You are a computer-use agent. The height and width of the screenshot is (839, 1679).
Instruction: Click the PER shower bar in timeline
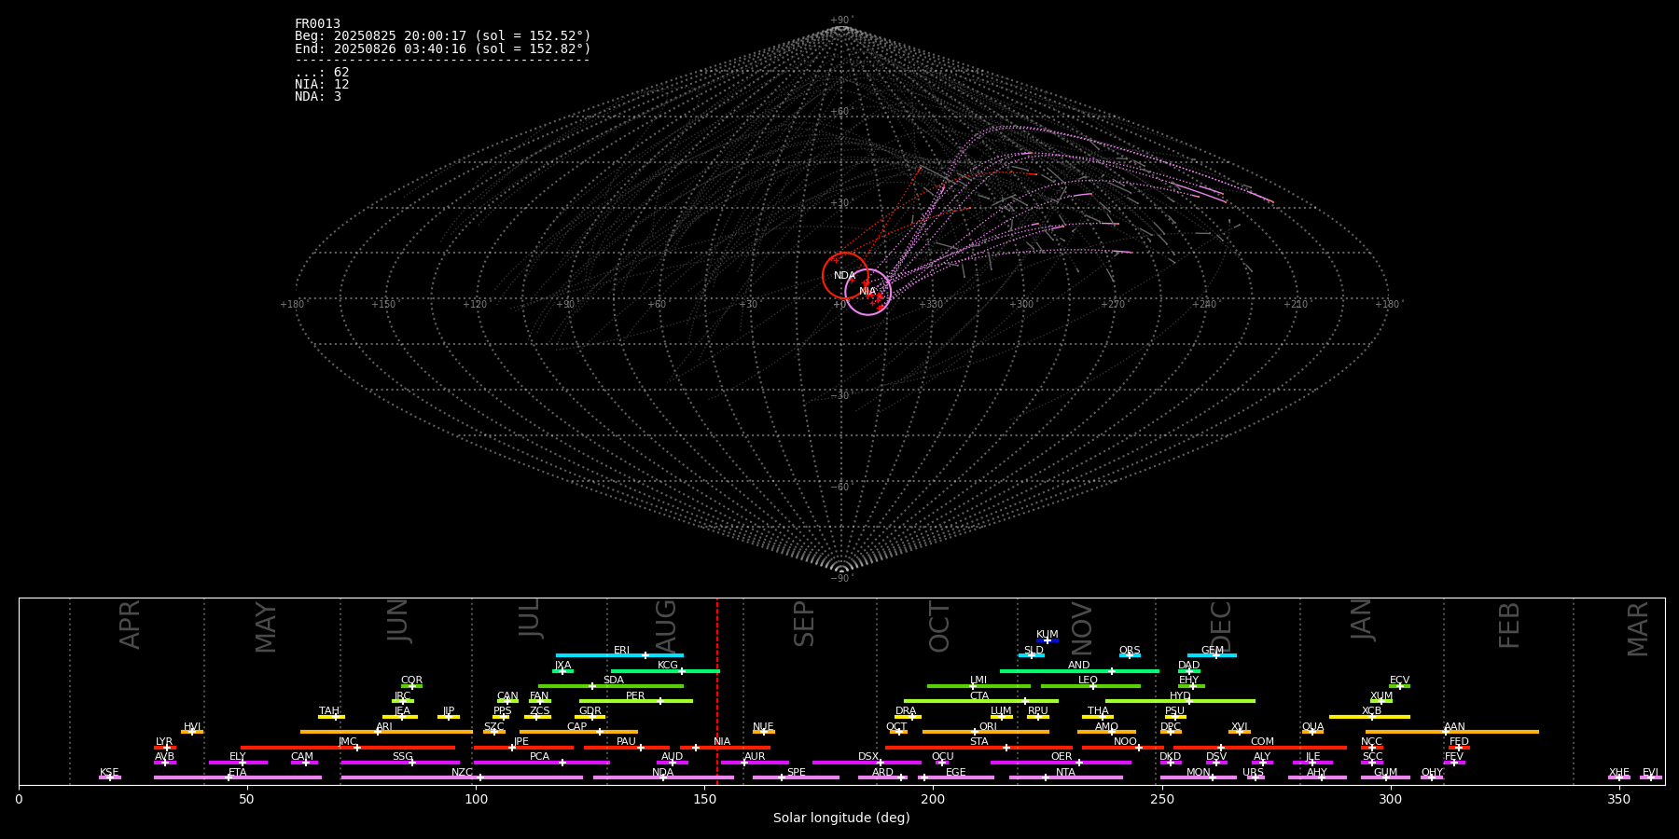(636, 701)
